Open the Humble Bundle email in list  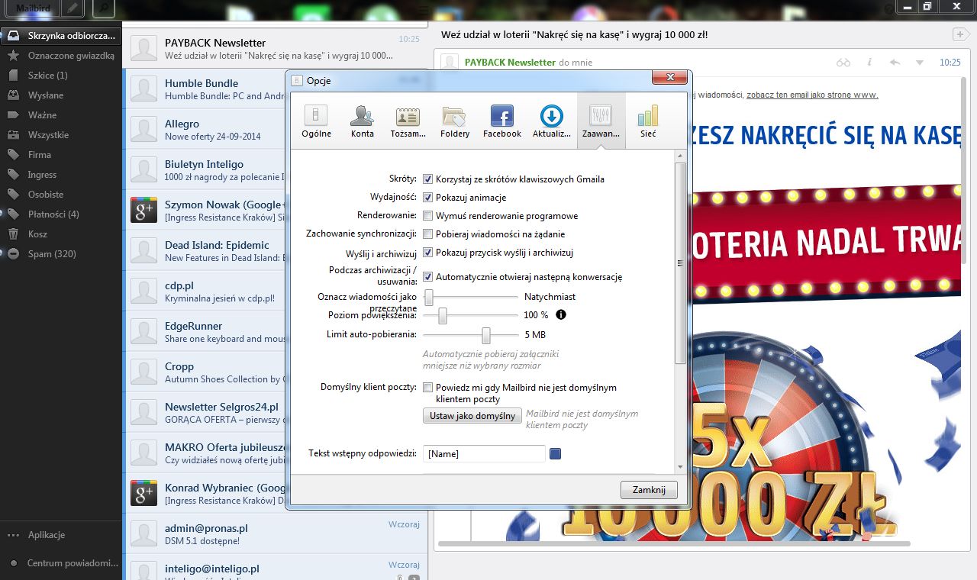204,89
